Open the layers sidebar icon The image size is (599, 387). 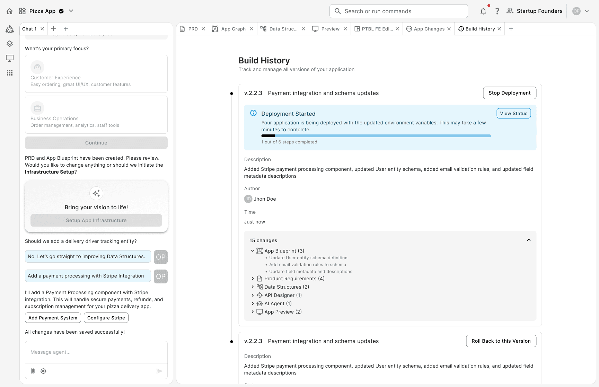[x=10, y=44]
